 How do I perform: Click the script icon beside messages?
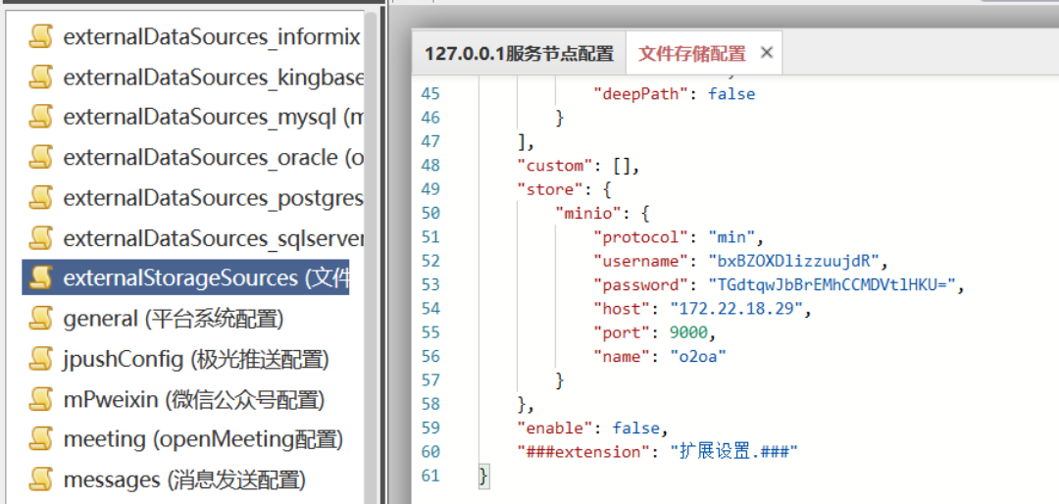[41, 479]
